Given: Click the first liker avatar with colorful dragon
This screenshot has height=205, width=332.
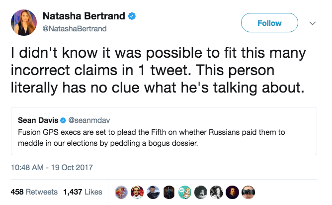Looking at the screenshot, I should coord(121,192).
